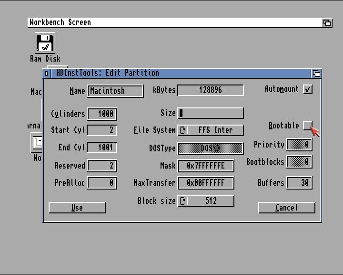
Task: Click the End Cyl field
Action: [x=102, y=148]
